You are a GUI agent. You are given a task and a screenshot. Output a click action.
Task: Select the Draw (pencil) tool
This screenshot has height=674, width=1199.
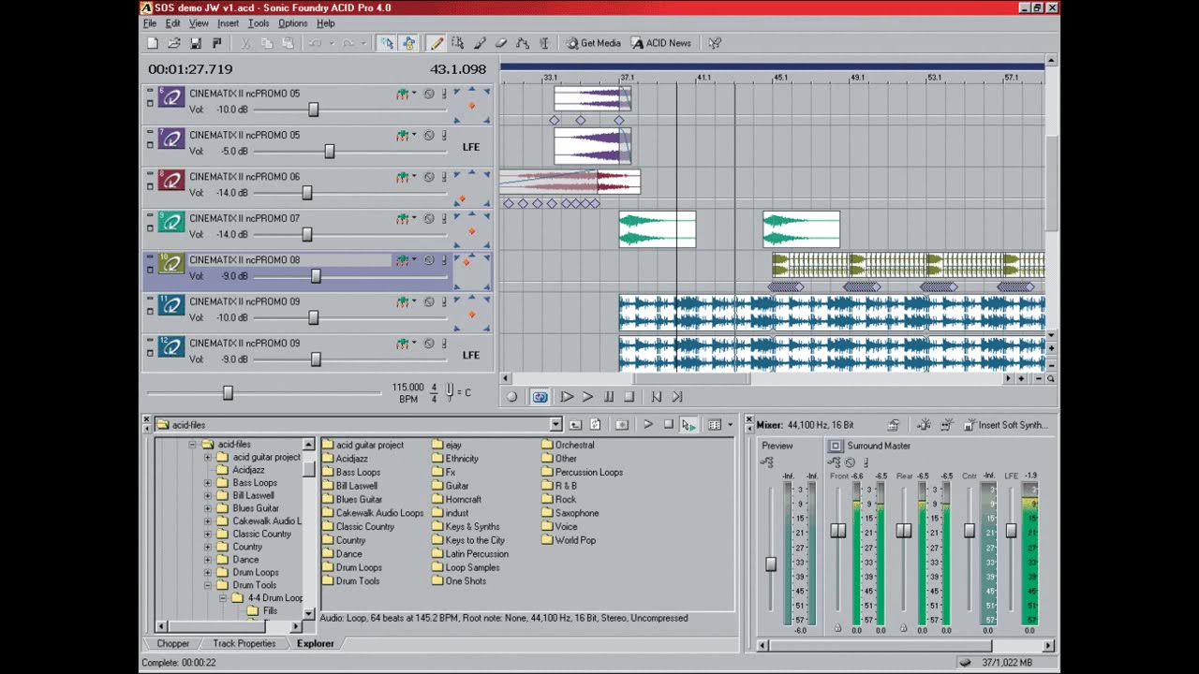[437, 43]
